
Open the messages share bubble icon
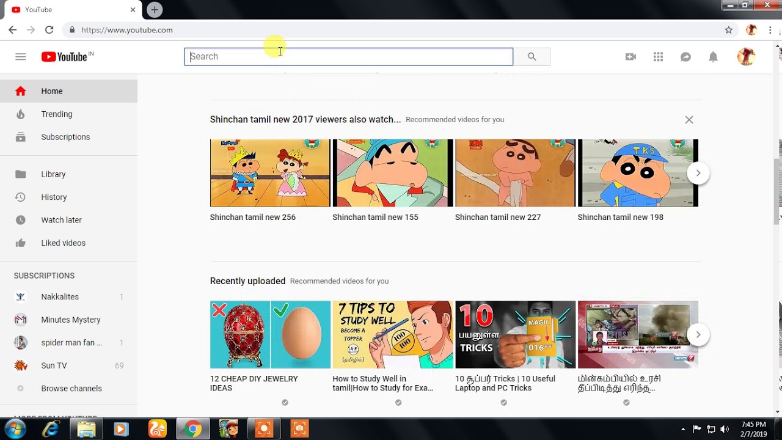(x=685, y=57)
